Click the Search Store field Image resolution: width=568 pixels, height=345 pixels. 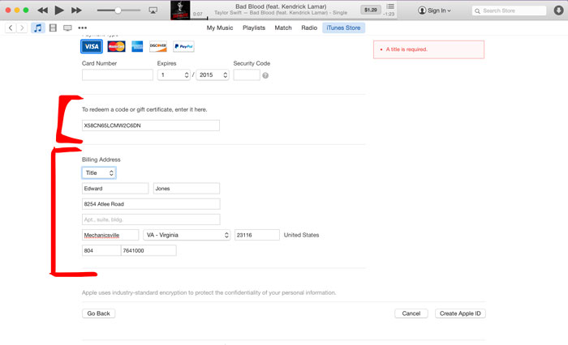[x=510, y=11]
